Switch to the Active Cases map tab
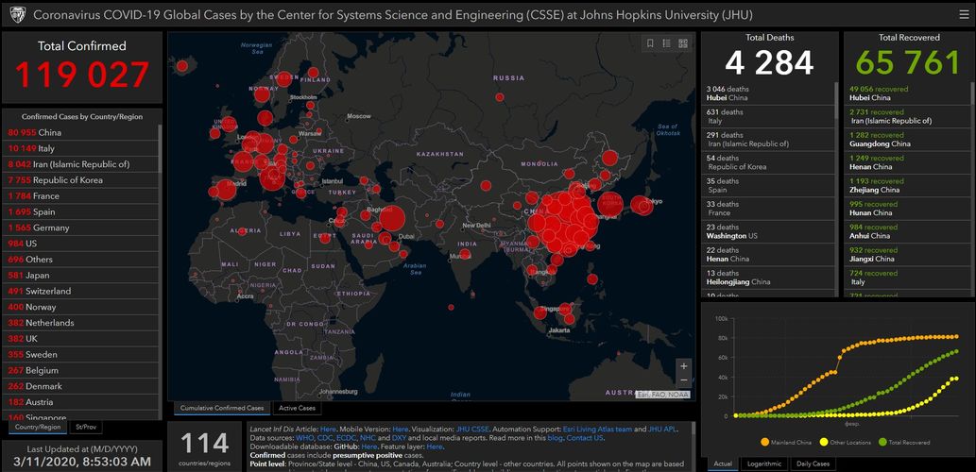Image resolution: width=976 pixels, height=472 pixels. click(297, 408)
